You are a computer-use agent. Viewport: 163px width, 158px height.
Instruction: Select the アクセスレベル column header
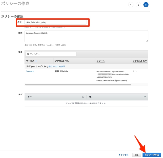point(62,61)
